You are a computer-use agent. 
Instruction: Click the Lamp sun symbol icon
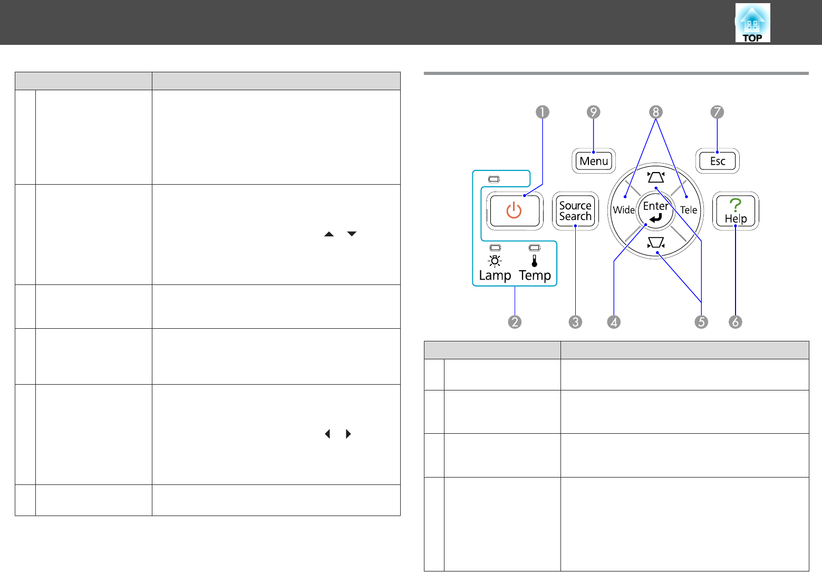tap(495, 261)
